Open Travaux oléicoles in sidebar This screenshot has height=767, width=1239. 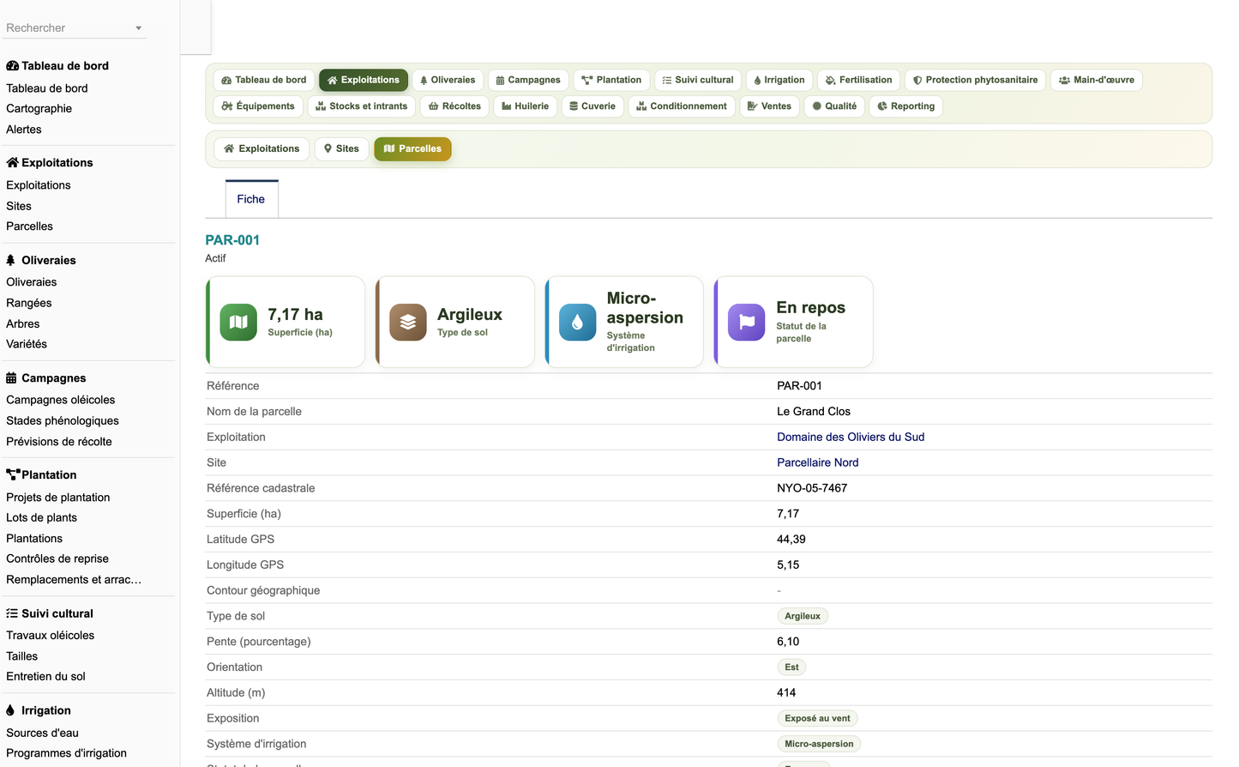51,636
